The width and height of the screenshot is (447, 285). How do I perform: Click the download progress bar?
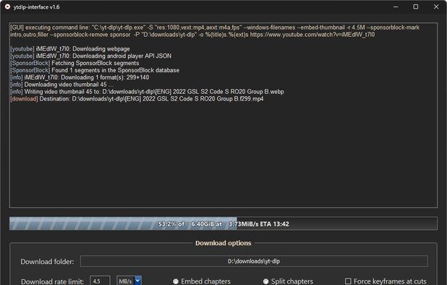tap(223, 224)
